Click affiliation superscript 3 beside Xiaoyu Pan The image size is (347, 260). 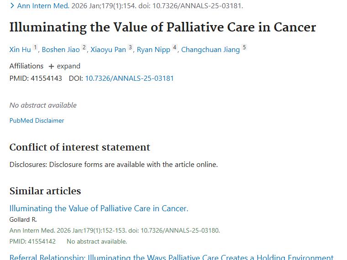131,47
